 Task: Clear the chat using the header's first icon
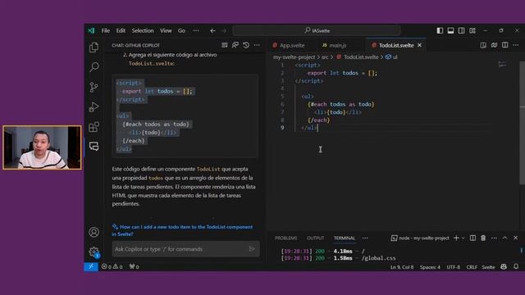click(x=225, y=45)
